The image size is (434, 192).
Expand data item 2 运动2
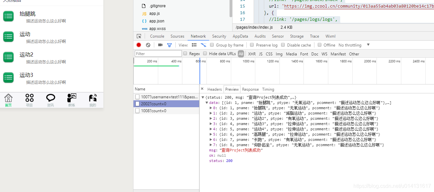(x=211, y=118)
